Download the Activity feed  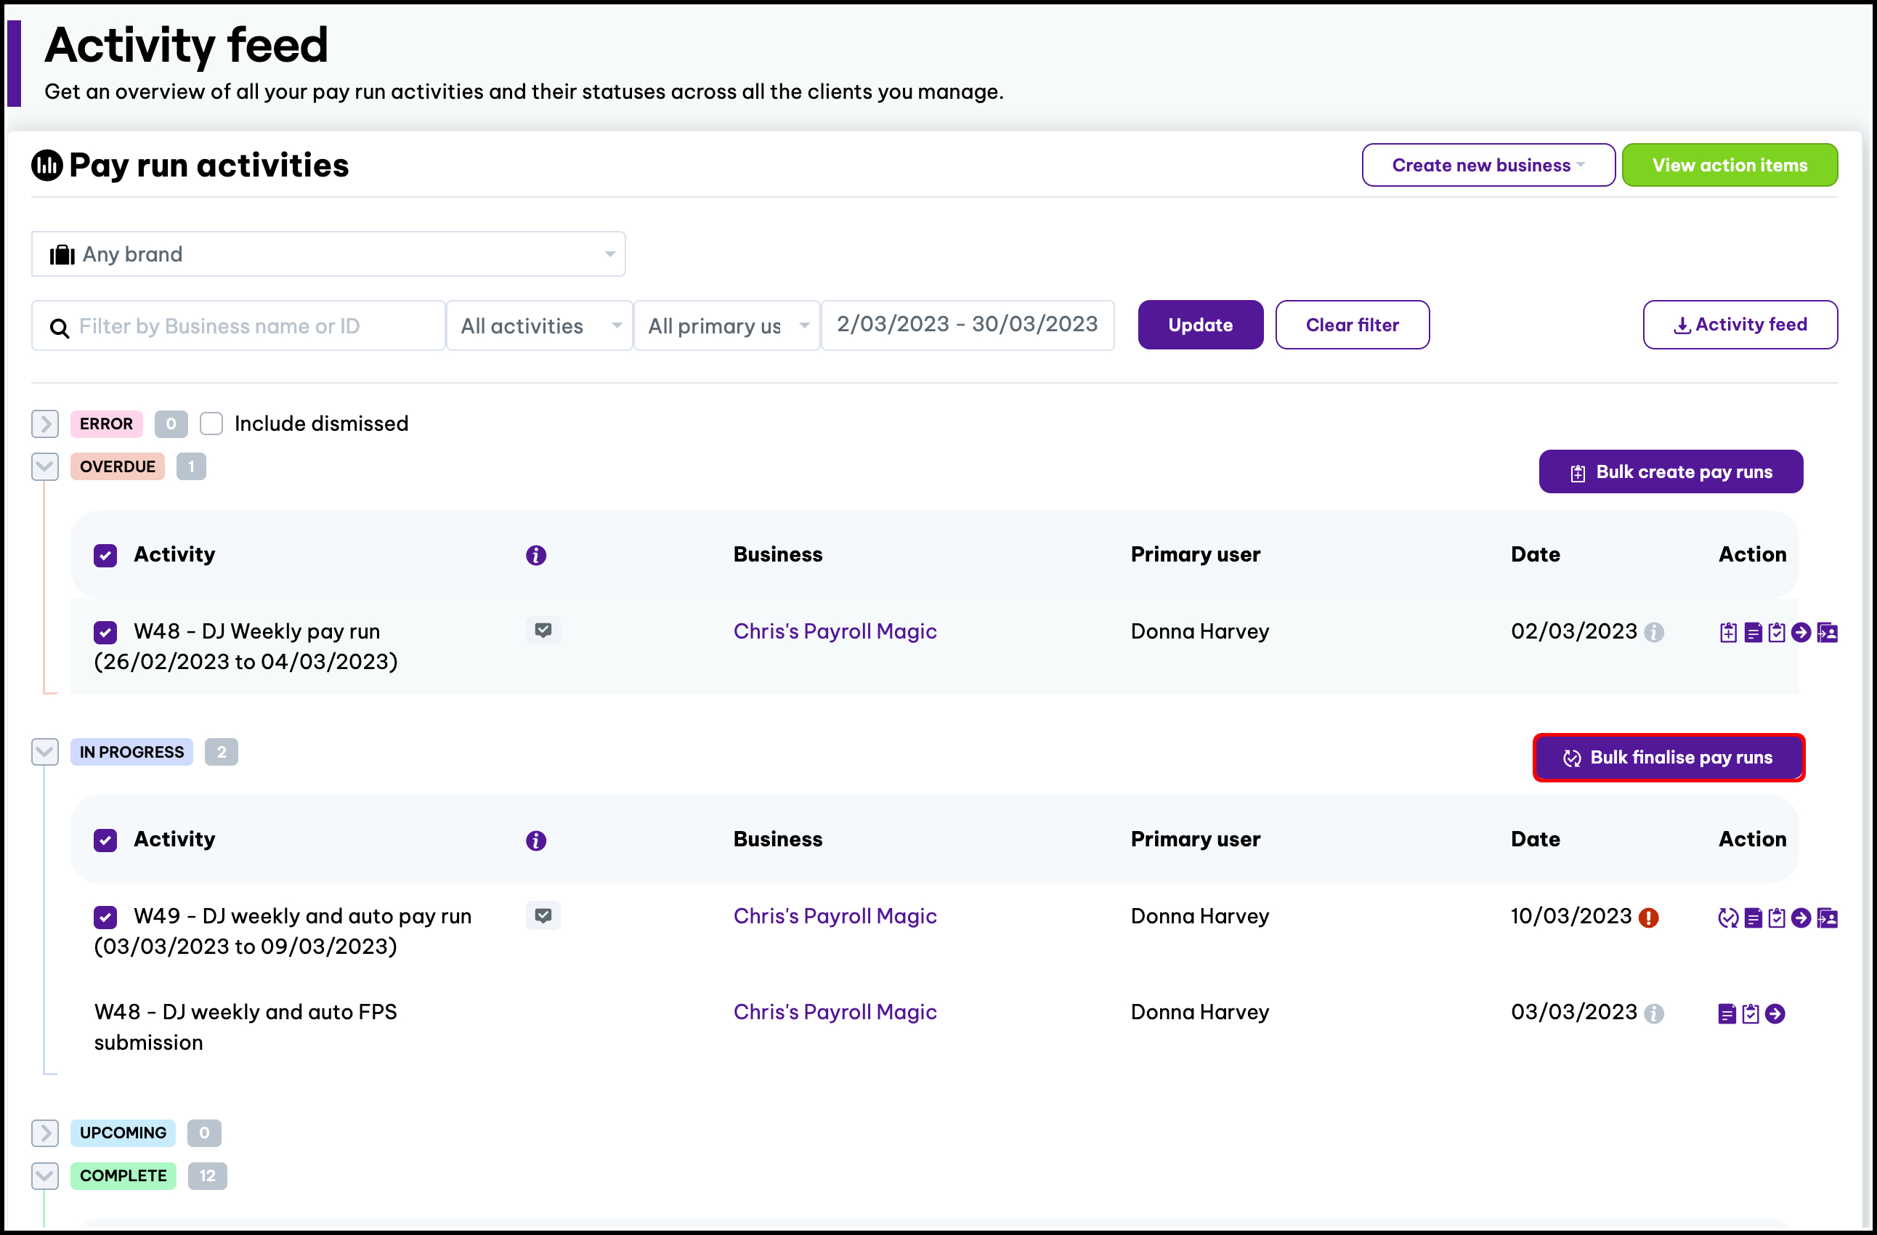(1740, 325)
